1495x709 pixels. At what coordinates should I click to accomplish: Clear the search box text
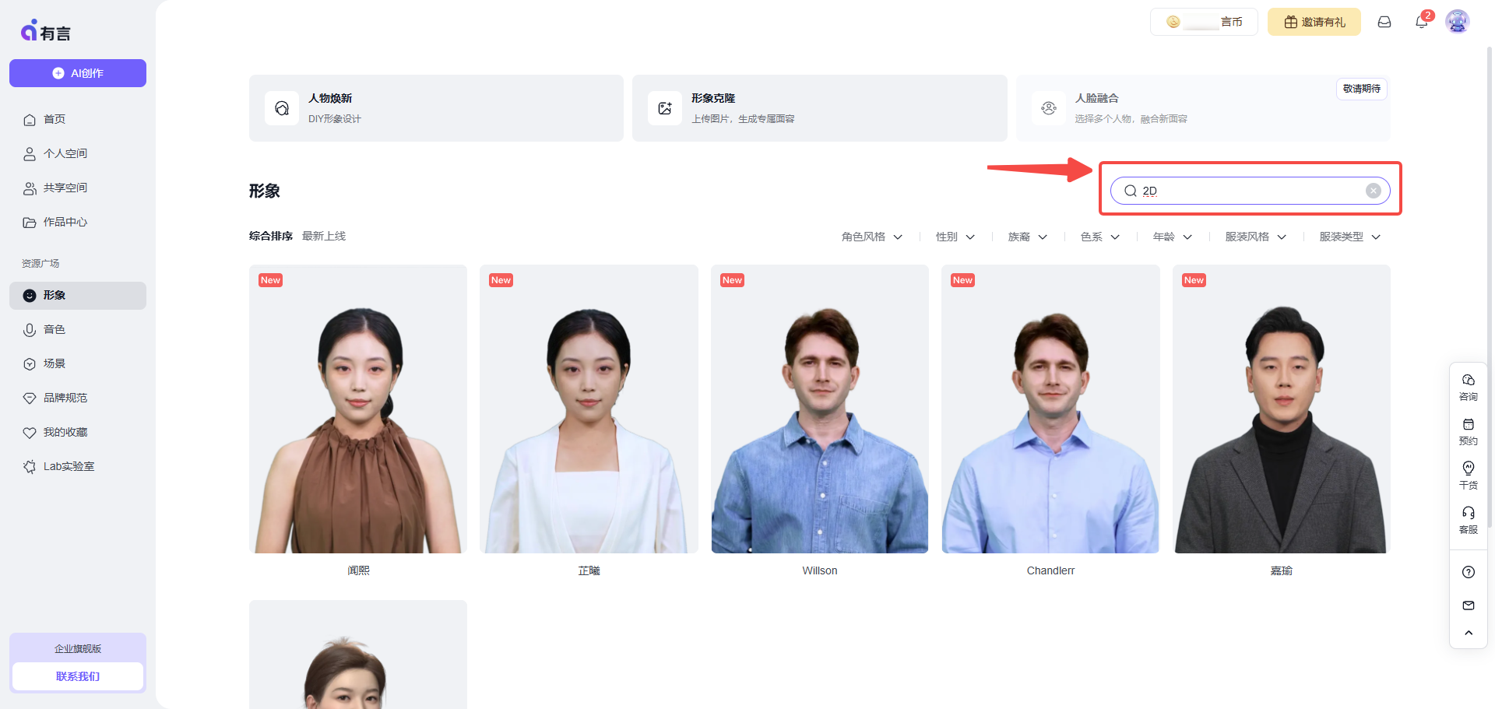1374,191
